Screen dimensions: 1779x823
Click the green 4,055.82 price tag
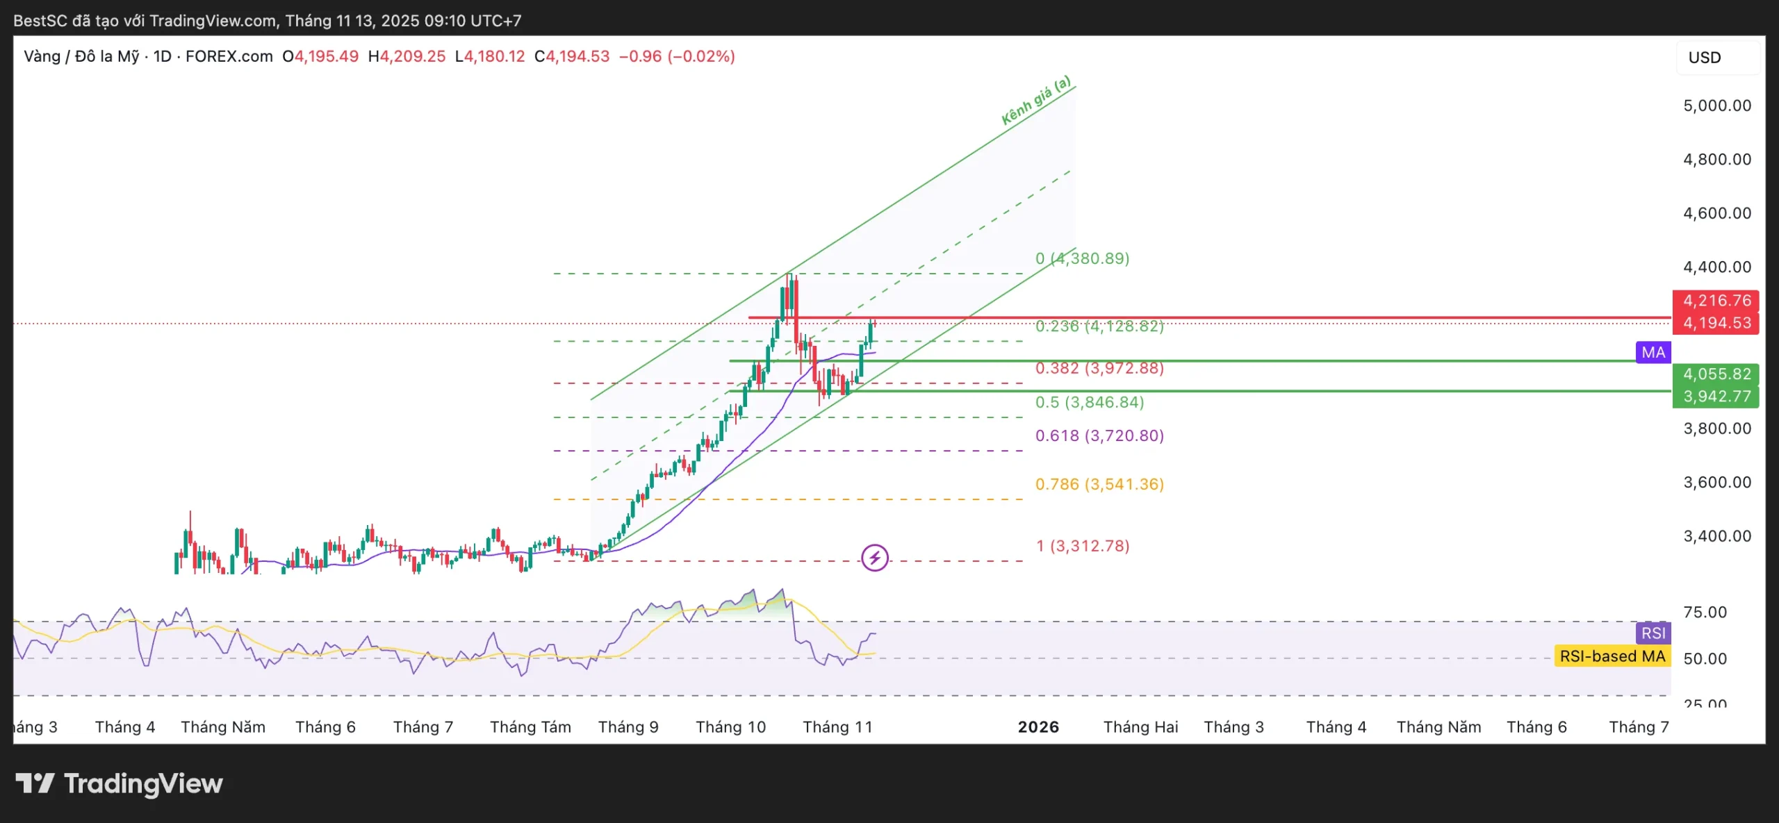(1716, 374)
